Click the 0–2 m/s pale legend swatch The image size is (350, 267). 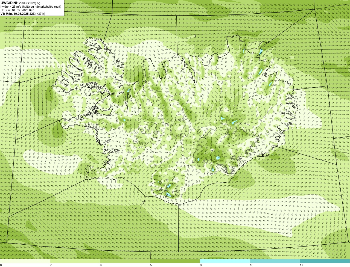point(25,261)
